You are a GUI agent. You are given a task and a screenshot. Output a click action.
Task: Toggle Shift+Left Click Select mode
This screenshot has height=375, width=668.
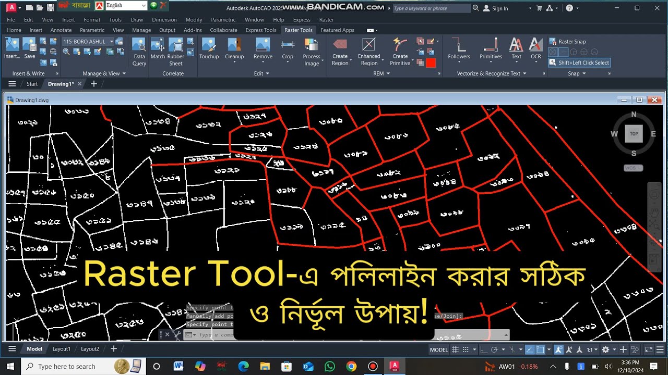pos(579,63)
